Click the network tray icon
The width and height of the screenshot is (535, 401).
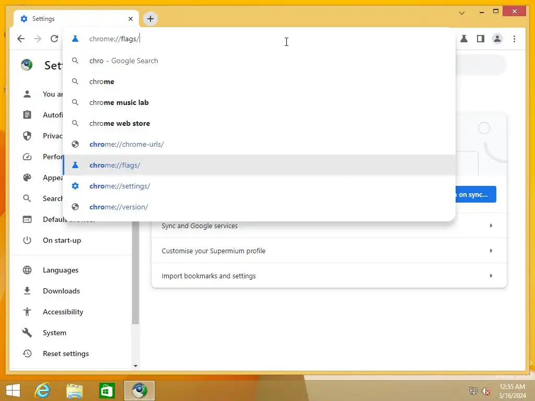(x=473, y=391)
